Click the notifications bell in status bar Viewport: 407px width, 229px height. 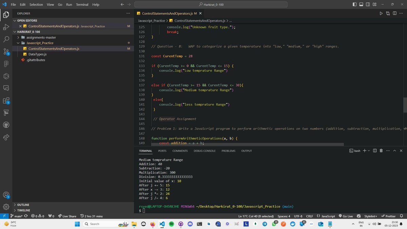pyautogui.click(x=402, y=216)
